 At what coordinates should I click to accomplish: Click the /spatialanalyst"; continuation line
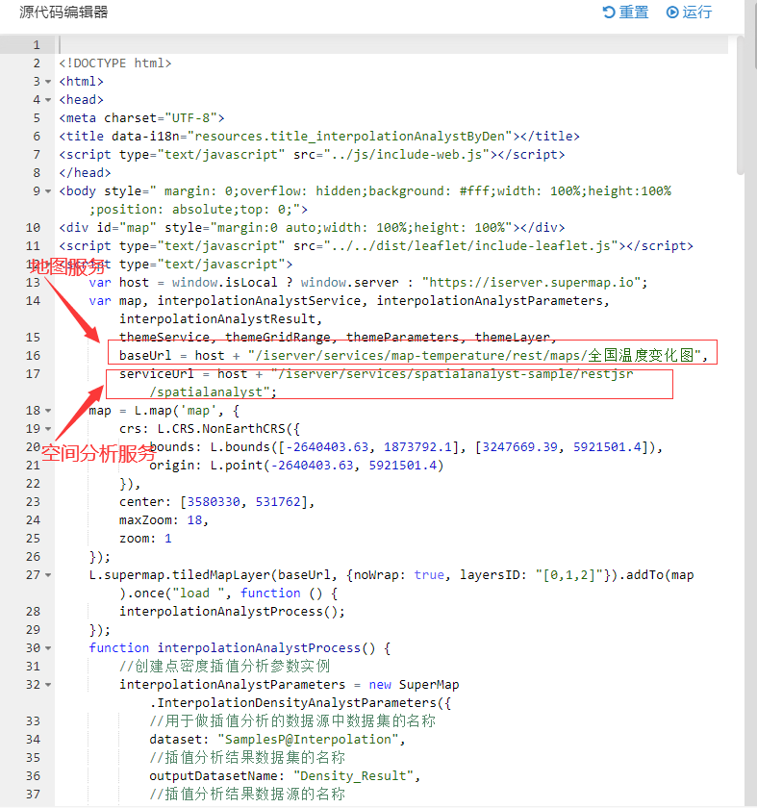point(213,392)
